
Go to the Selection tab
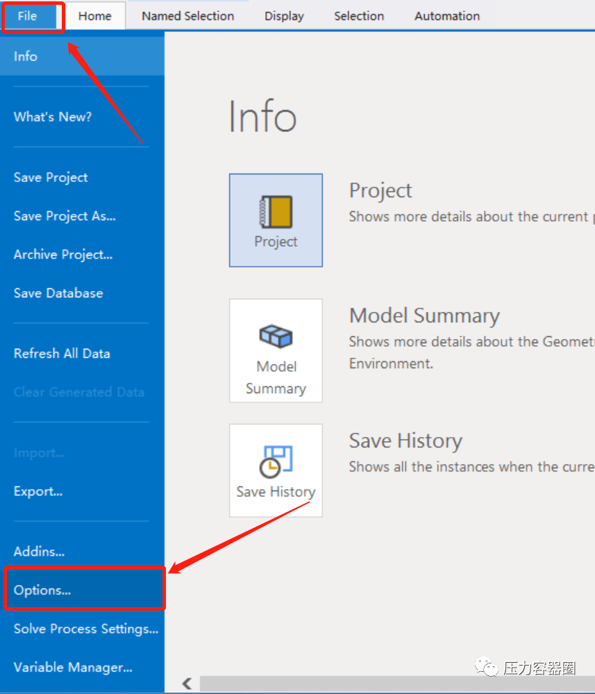tap(359, 16)
